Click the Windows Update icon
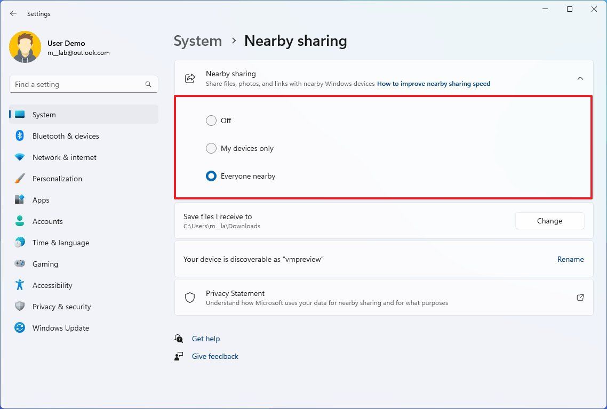 point(19,328)
